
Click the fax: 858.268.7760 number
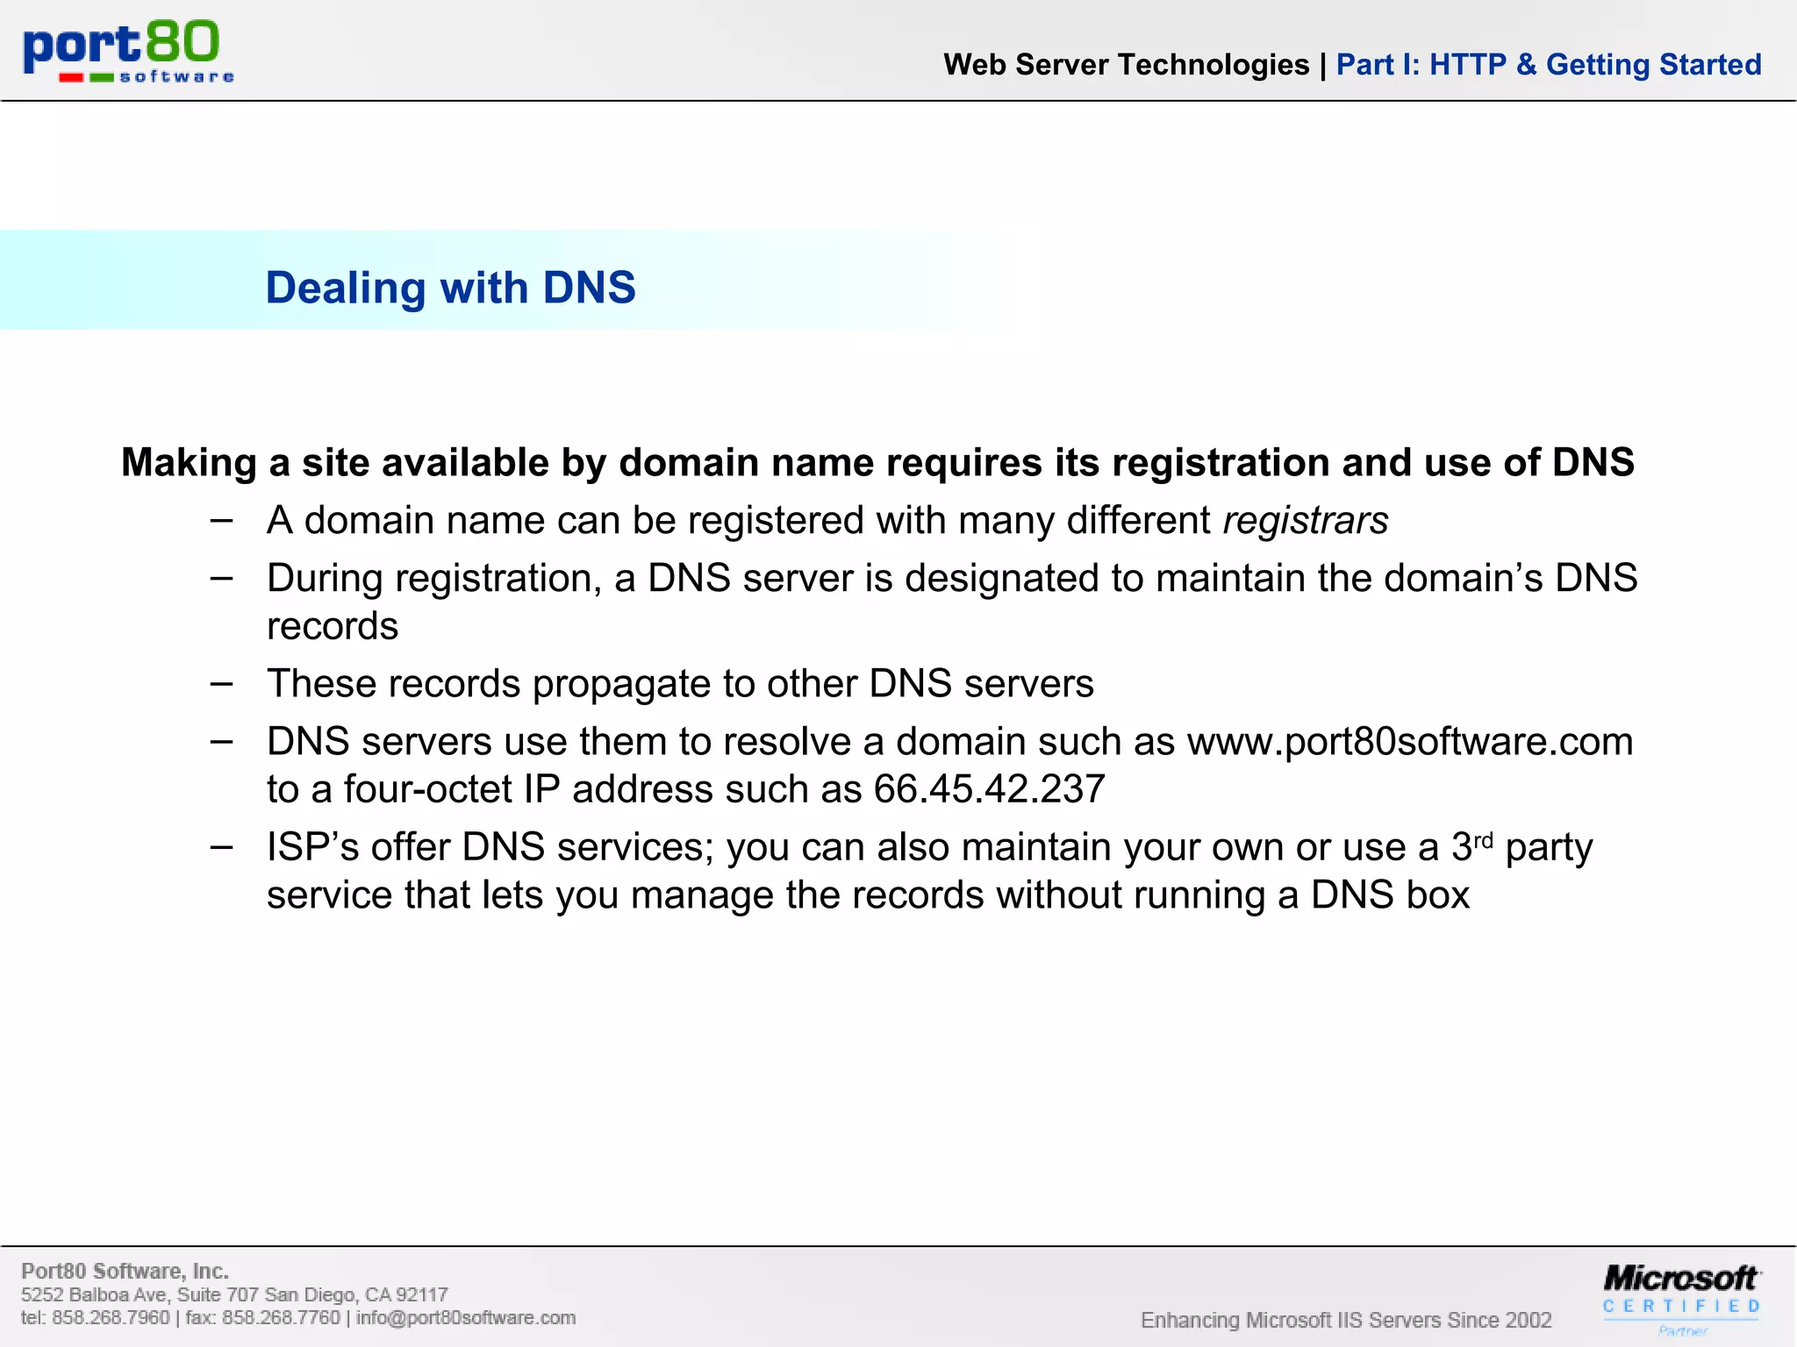click(262, 1317)
